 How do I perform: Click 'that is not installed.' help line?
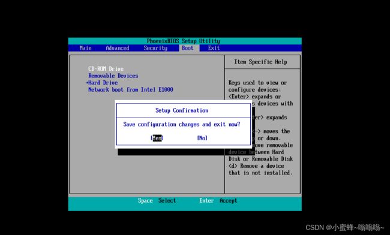260,173
